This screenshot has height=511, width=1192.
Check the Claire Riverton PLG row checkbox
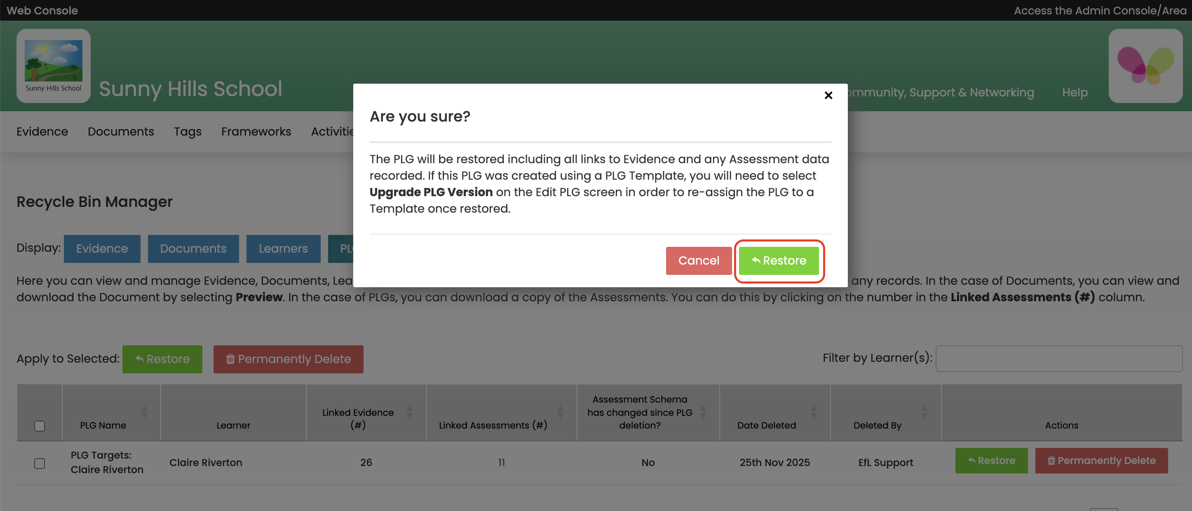pos(39,463)
